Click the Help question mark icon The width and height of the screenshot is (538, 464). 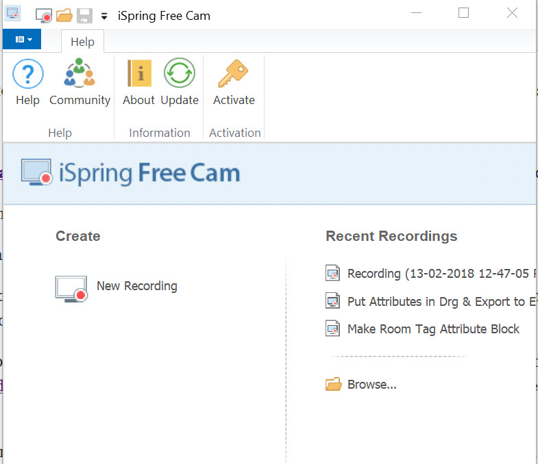coord(28,75)
